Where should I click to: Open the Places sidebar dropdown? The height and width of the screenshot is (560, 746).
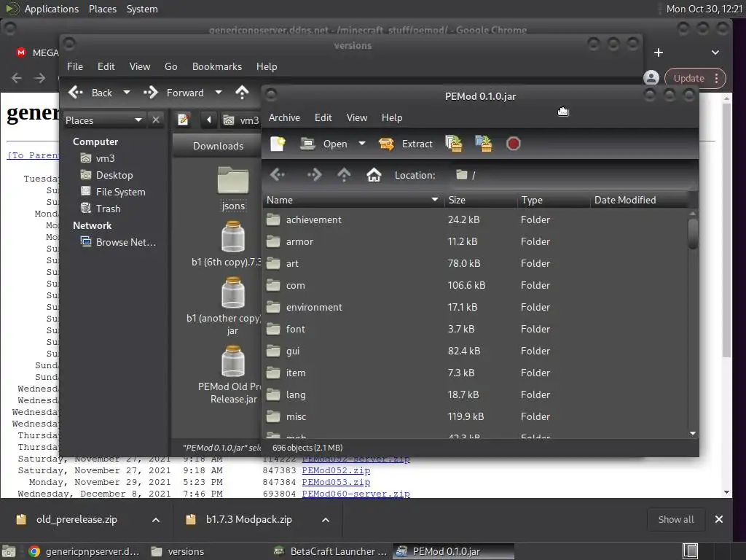tap(103, 120)
